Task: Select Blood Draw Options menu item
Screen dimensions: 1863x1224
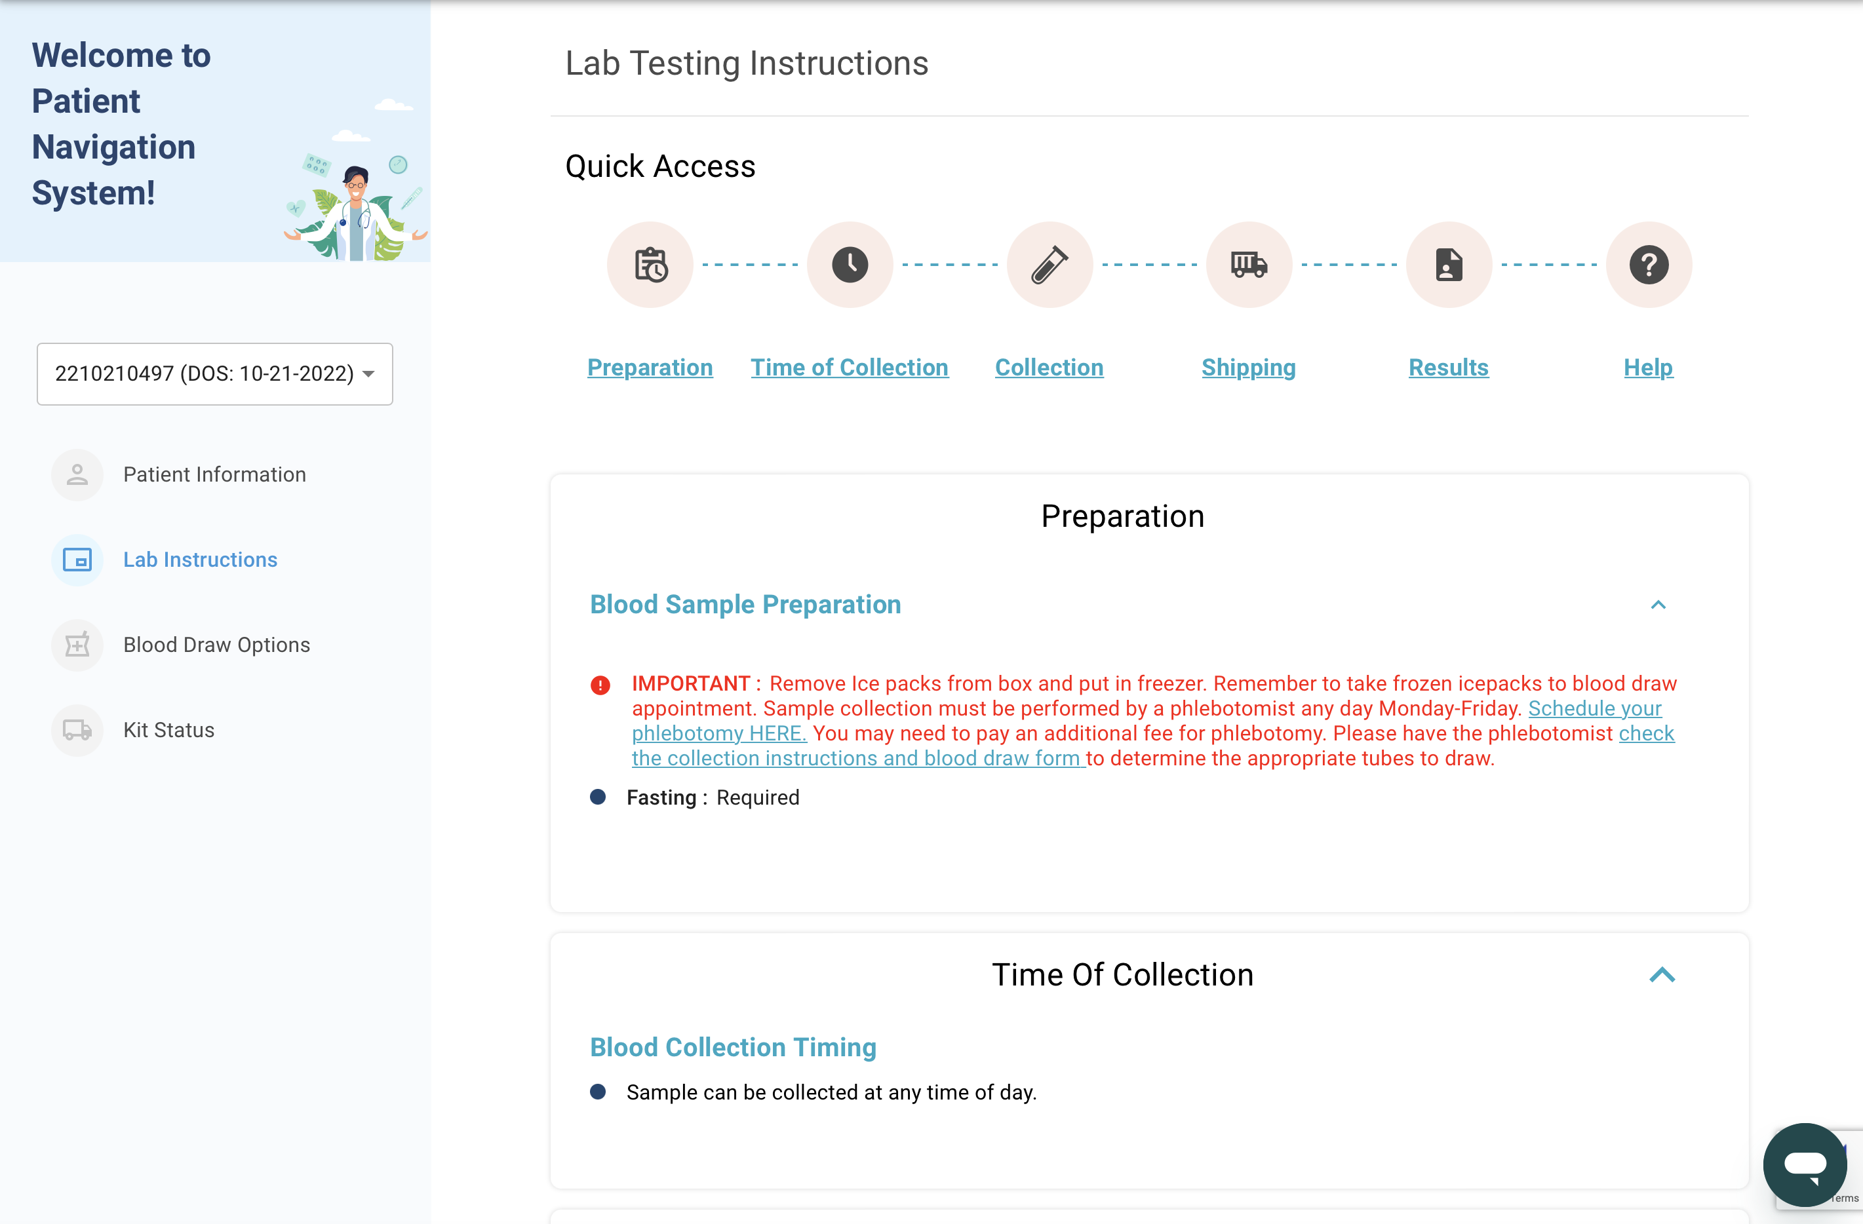Action: click(216, 645)
